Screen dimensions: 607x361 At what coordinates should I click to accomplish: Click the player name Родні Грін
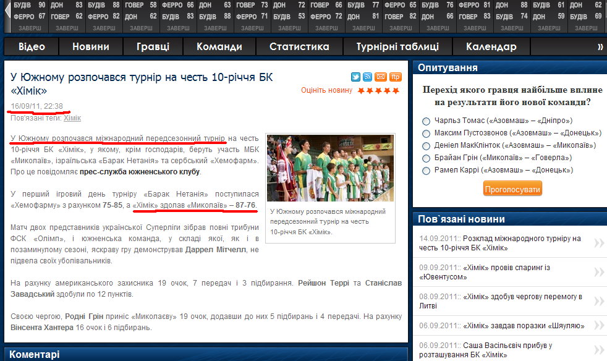[84, 316]
